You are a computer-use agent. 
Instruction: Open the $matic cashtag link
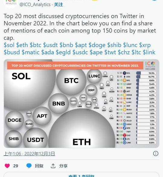point(30,52)
